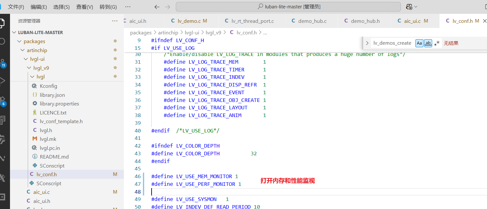Viewport: 487px width, 209px height.
Task: Go back using the left arrow
Action: point(157,7)
